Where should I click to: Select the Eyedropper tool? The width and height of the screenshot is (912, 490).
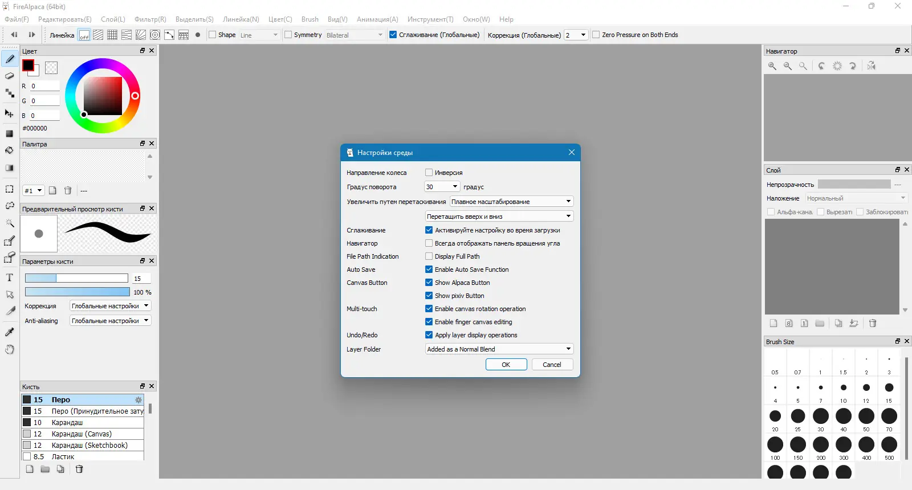click(x=10, y=332)
